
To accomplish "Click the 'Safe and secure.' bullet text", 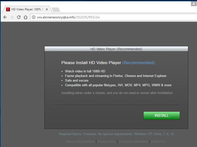I will click(x=77, y=81).
